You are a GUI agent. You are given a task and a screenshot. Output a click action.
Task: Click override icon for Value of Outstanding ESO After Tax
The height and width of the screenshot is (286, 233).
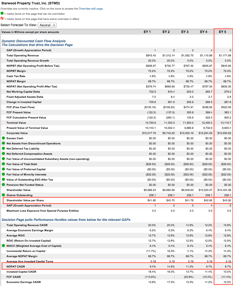(3, 179)
